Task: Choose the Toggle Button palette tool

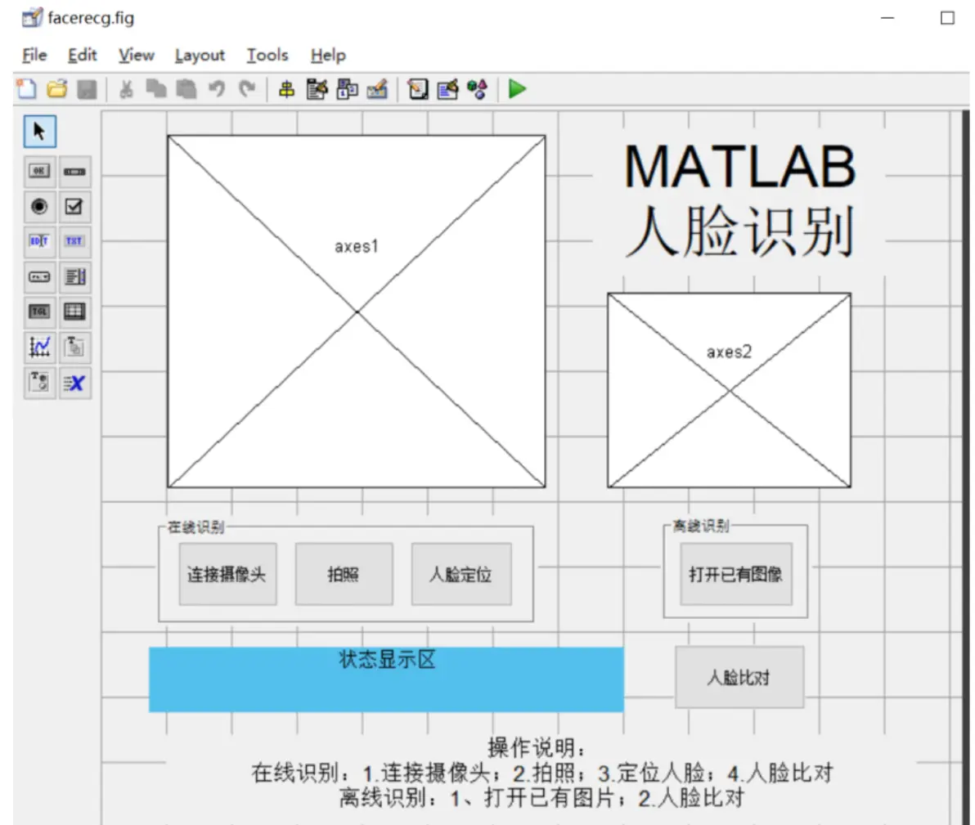Action: [39, 312]
